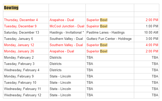This screenshot has width=162, height=101.
Task: Click the Tuesday, February 3 date cell
Action: pos(19,64)
